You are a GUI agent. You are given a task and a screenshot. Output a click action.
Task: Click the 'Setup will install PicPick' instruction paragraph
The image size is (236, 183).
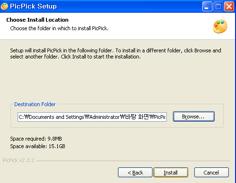[x=116, y=53]
